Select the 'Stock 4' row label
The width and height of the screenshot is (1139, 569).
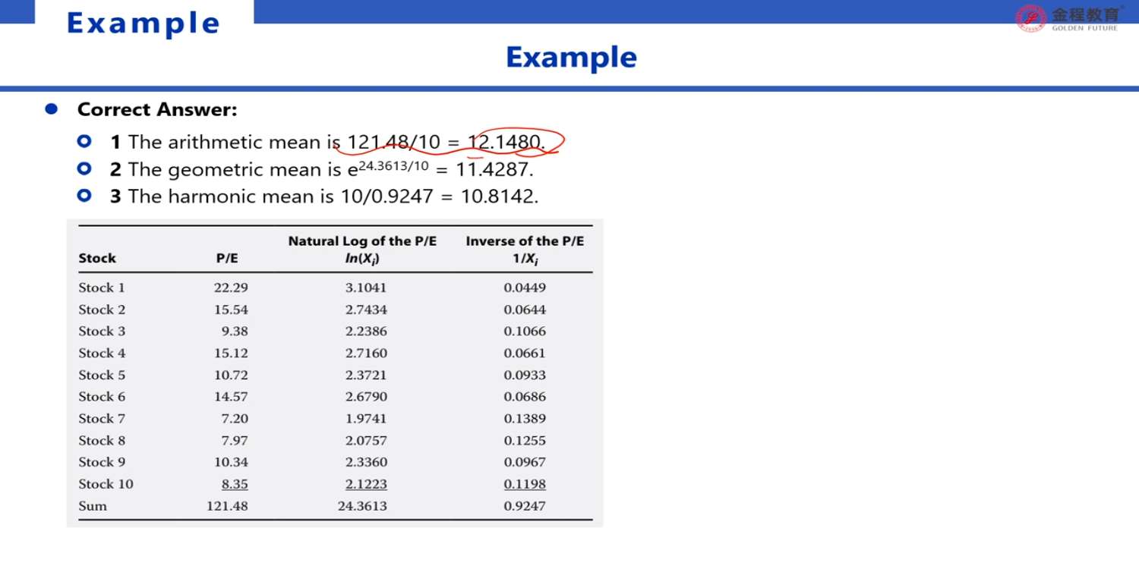[102, 353]
